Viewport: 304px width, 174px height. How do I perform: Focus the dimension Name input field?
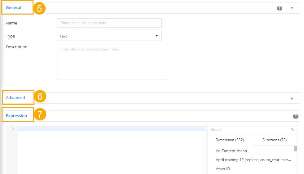click(x=109, y=23)
